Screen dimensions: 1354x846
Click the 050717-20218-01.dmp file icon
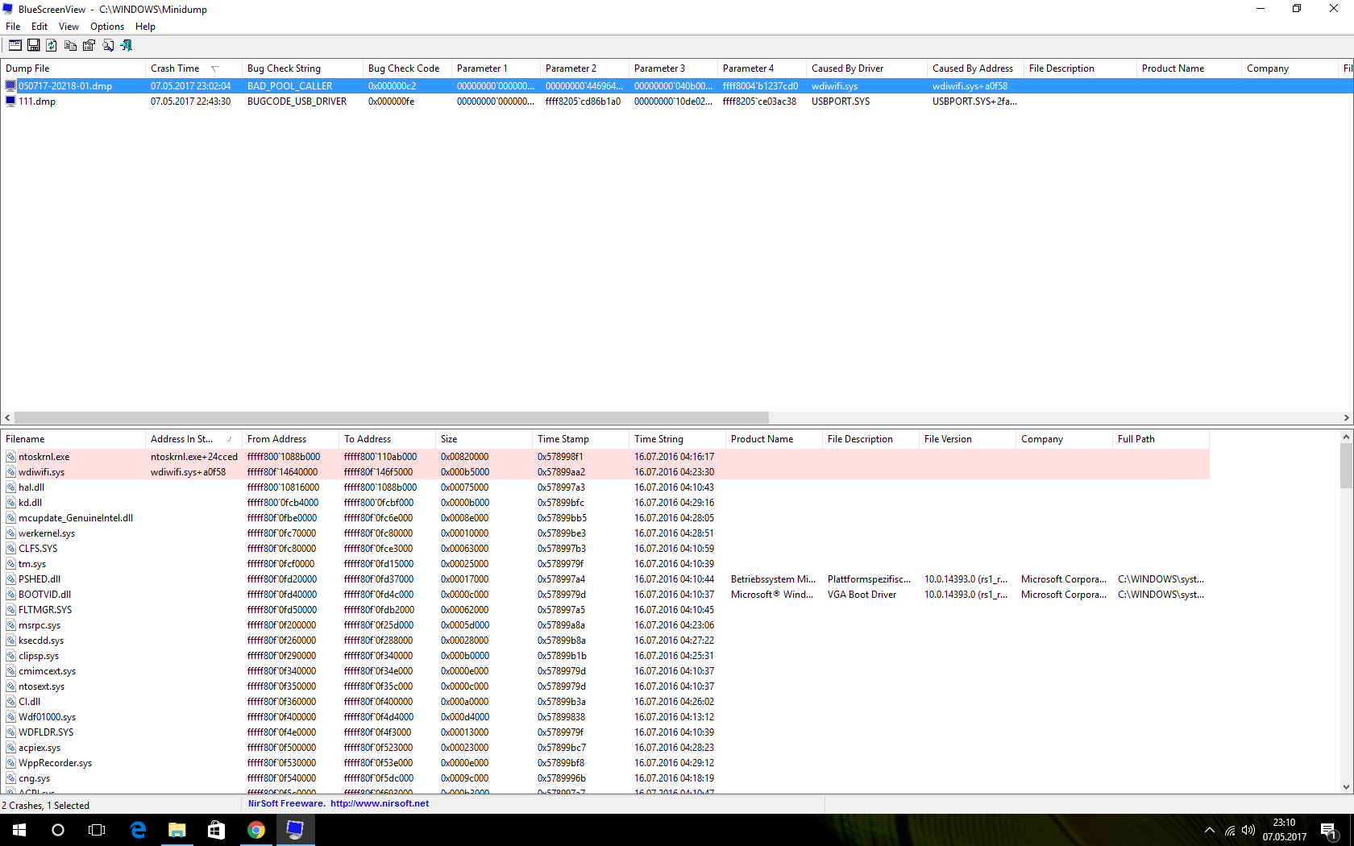pyautogui.click(x=10, y=86)
